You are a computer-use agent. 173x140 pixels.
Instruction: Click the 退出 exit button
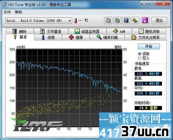click(159, 21)
